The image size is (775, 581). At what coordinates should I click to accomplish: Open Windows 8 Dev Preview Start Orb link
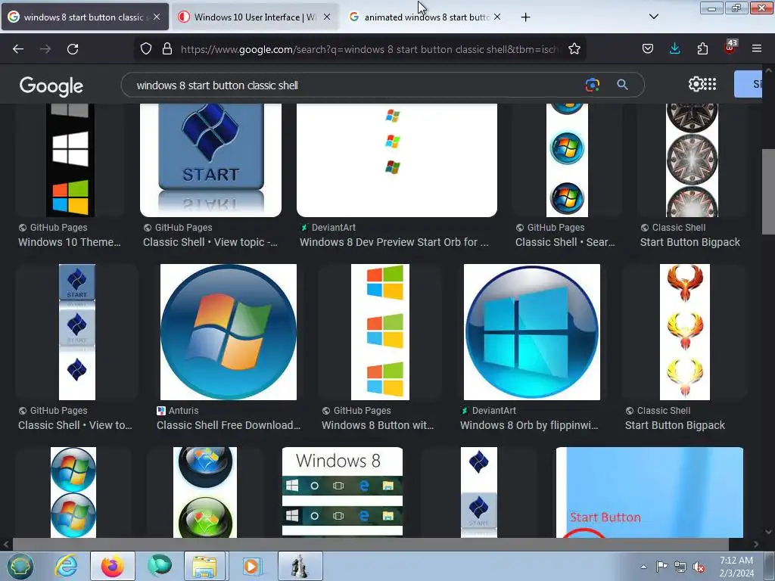point(394,242)
